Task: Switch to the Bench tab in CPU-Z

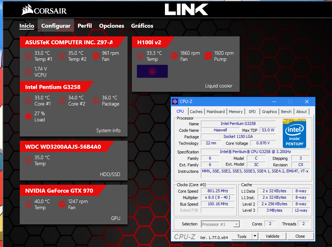Action: point(286,112)
